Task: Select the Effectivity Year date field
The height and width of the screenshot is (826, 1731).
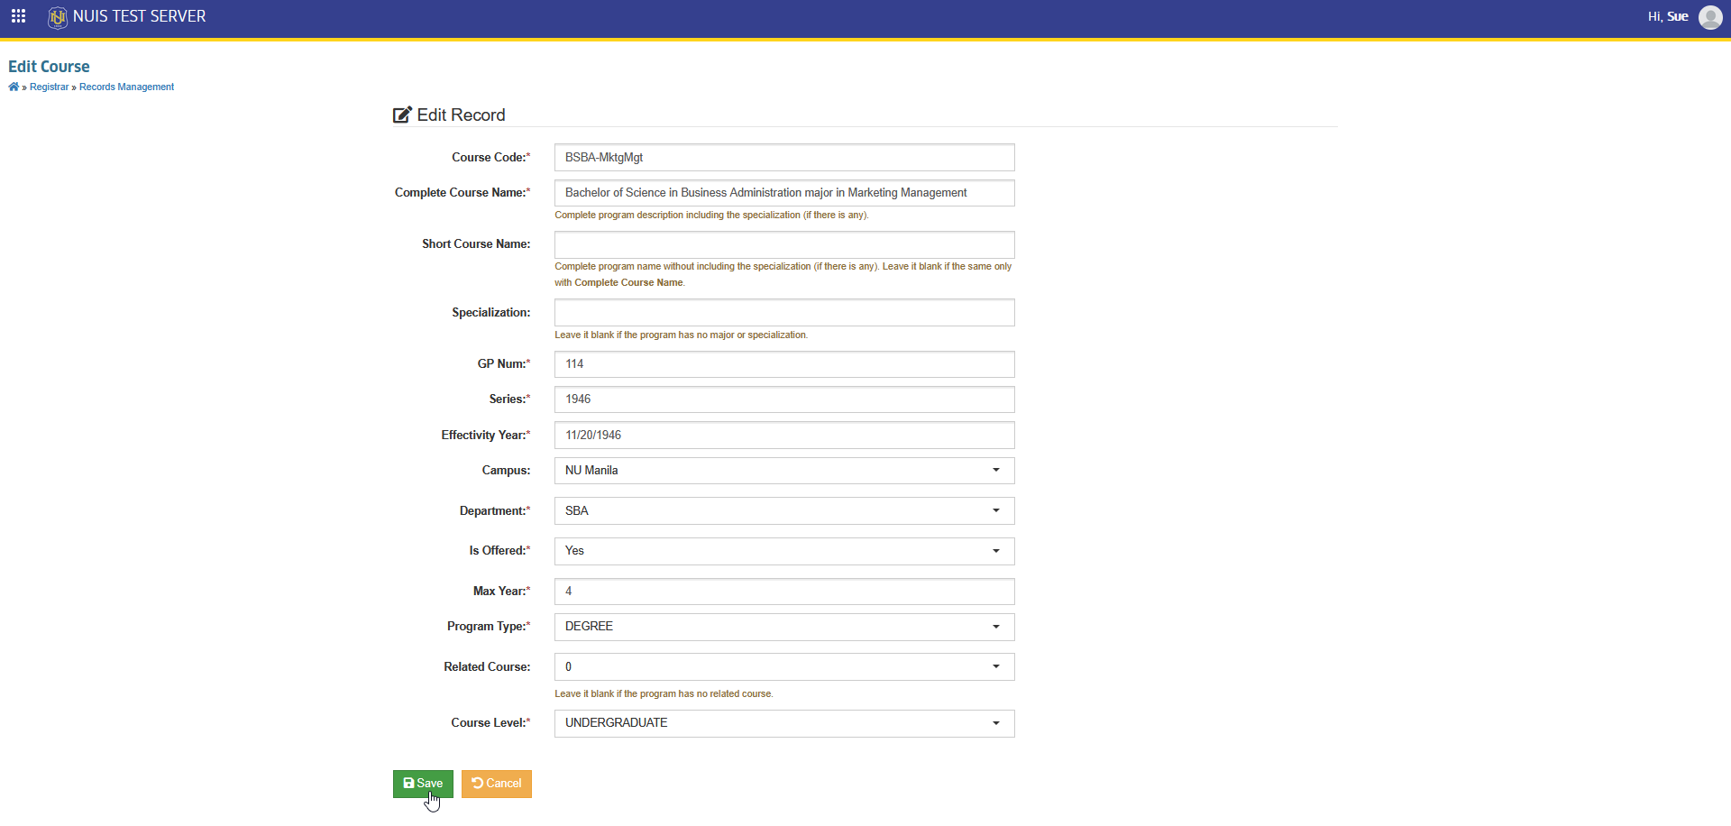Action: pos(784,436)
